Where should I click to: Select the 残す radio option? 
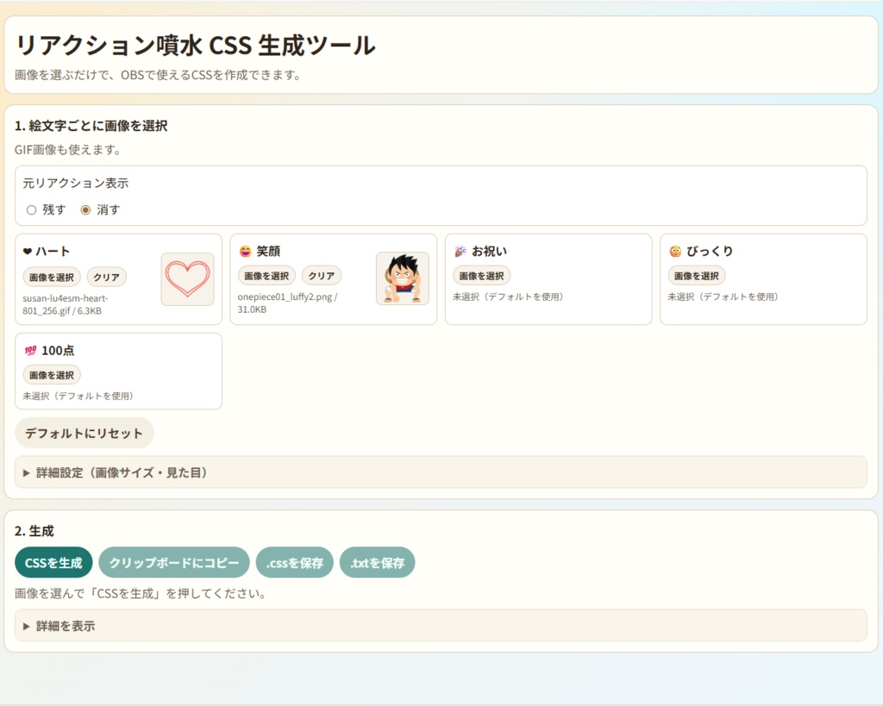click(x=29, y=209)
